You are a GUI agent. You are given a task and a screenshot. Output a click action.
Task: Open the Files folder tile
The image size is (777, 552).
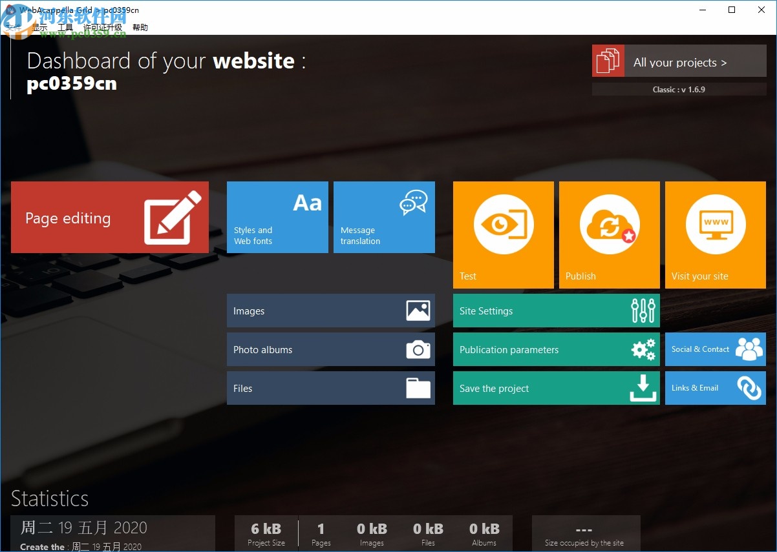331,388
